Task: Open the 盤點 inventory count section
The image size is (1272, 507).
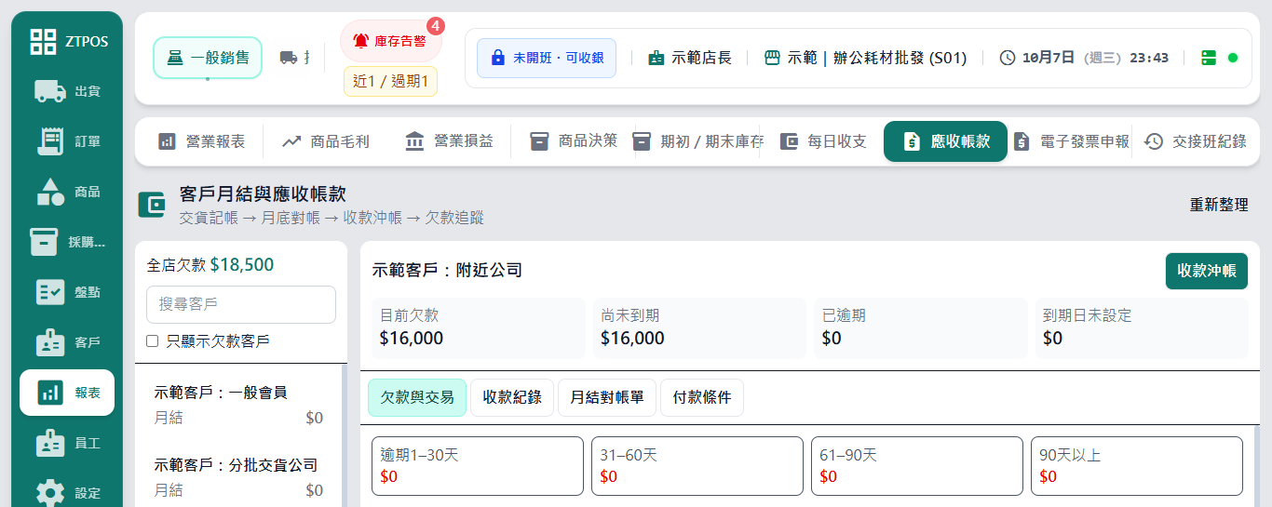Action: [67, 292]
